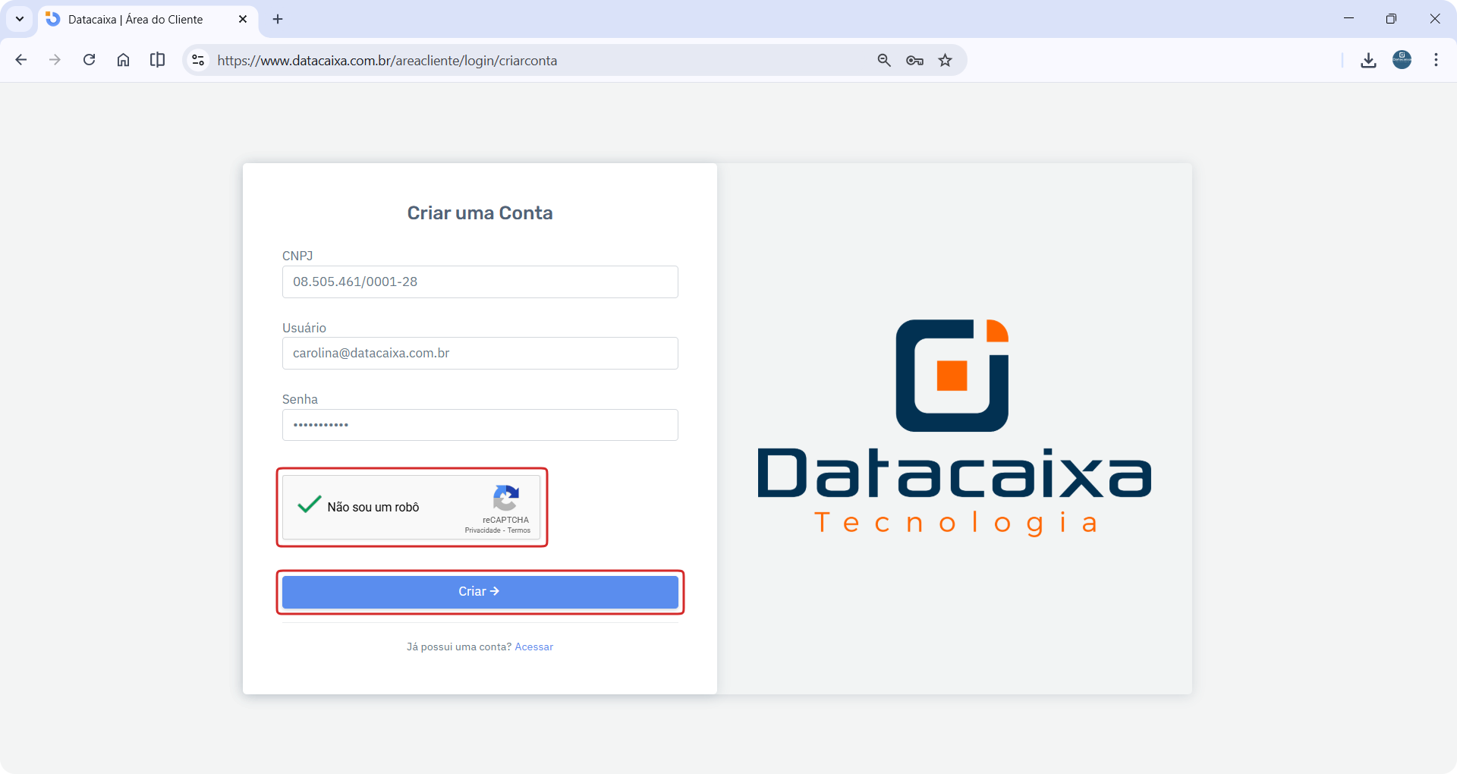Image resolution: width=1457 pixels, height=774 pixels.
Task: Click the reading list sidebar icon
Action: click(157, 60)
